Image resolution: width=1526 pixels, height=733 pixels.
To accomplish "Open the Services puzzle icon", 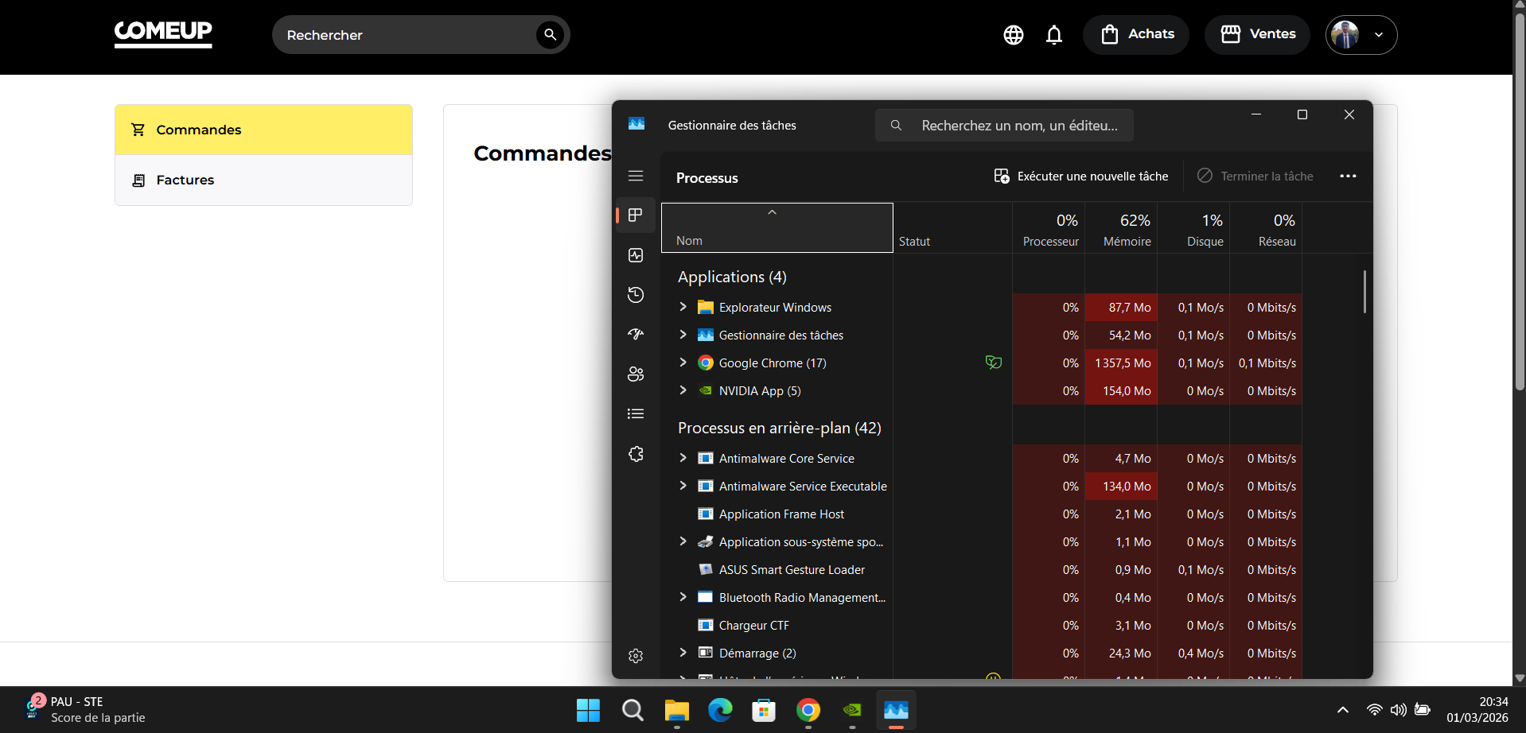I will click(636, 454).
